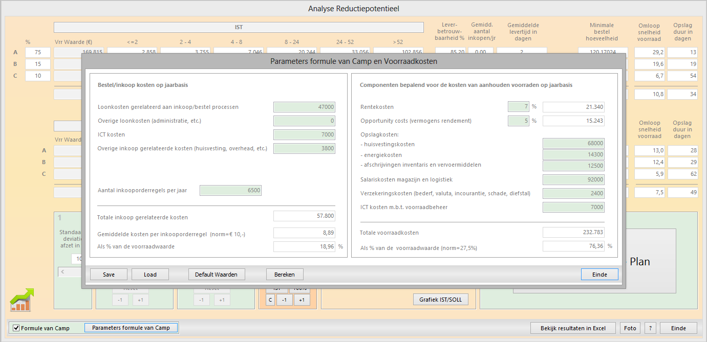The height and width of the screenshot is (342, 707).
Task: Toggle the Formule van Camp checkbox
Action: coord(16,328)
